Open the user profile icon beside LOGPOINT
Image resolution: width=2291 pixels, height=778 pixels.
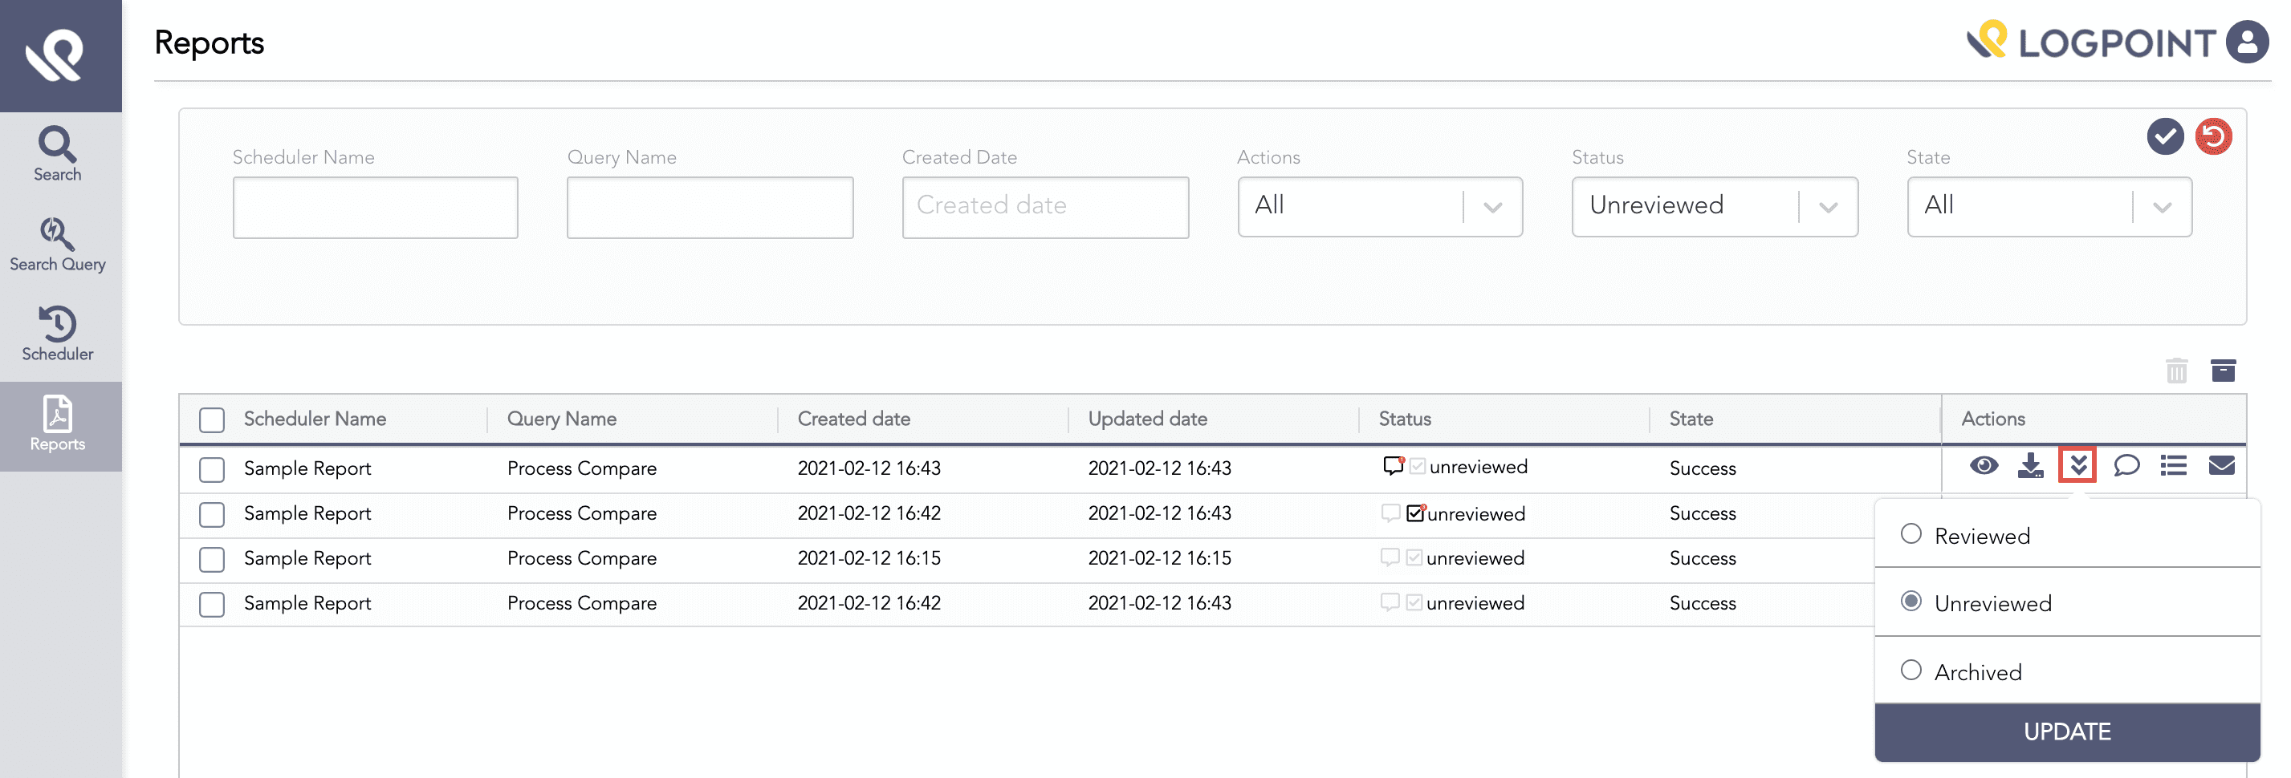pos(2248,41)
